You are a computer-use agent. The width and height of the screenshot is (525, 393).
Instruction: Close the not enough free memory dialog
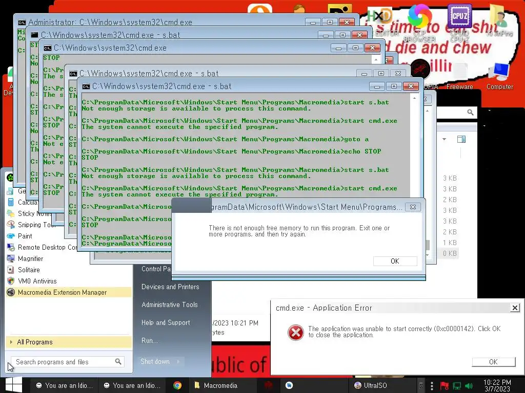pyautogui.click(x=413, y=207)
